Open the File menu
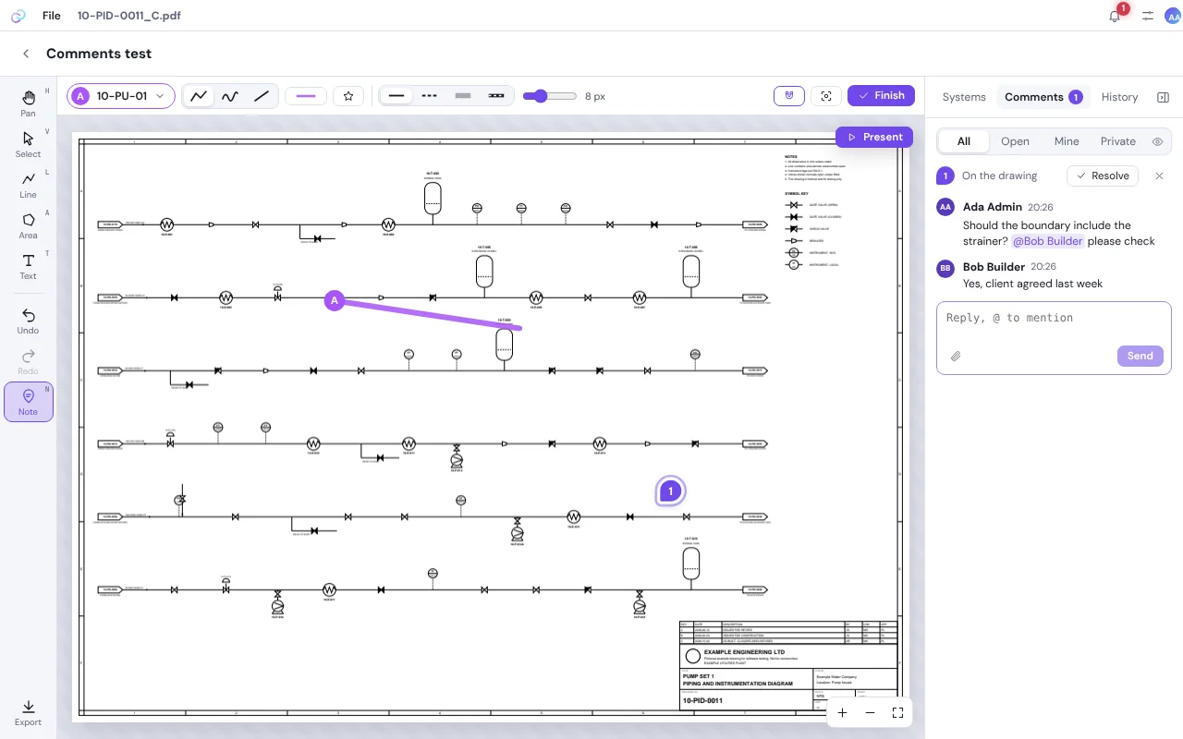Viewport: 1183px width, 739px height. point(52,16)
